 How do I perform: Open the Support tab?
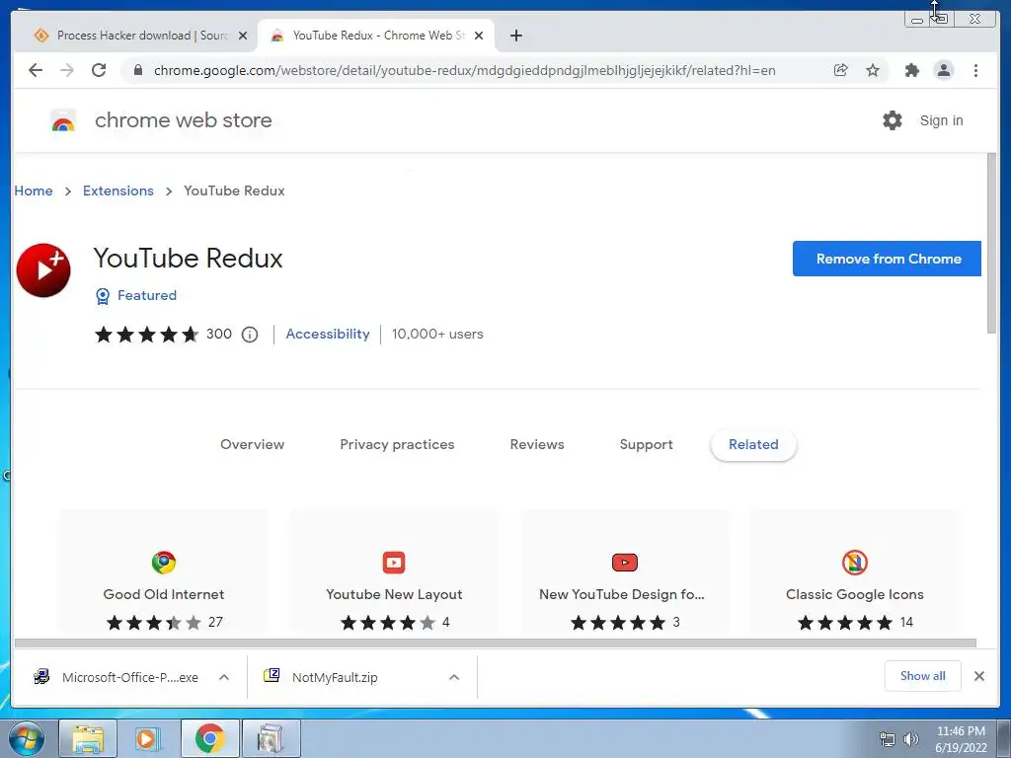[x=646, y=444]
